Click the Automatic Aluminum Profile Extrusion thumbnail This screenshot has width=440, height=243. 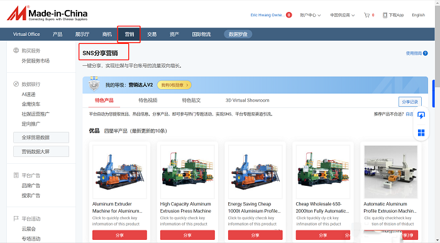pyautogui.click(x=390, y=172)
